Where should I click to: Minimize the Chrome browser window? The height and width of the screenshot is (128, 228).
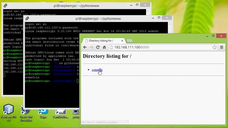(x=207, y=36)
